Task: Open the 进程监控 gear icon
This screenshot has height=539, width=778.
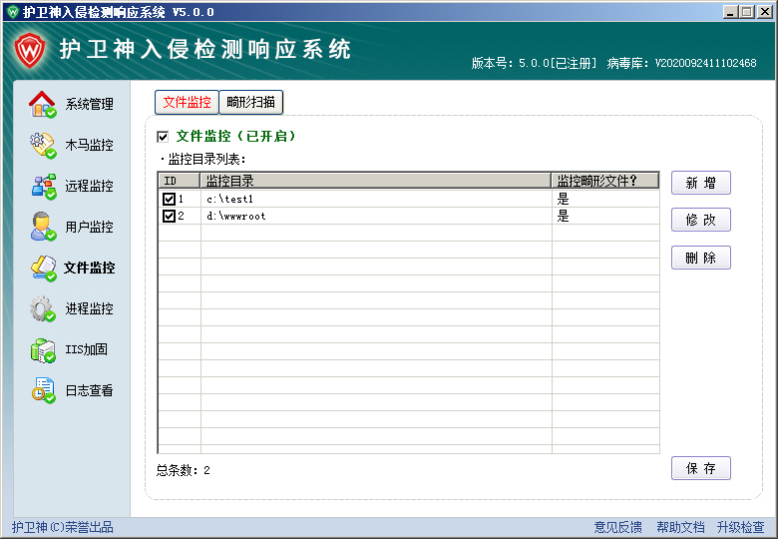Action: [43, 308]
